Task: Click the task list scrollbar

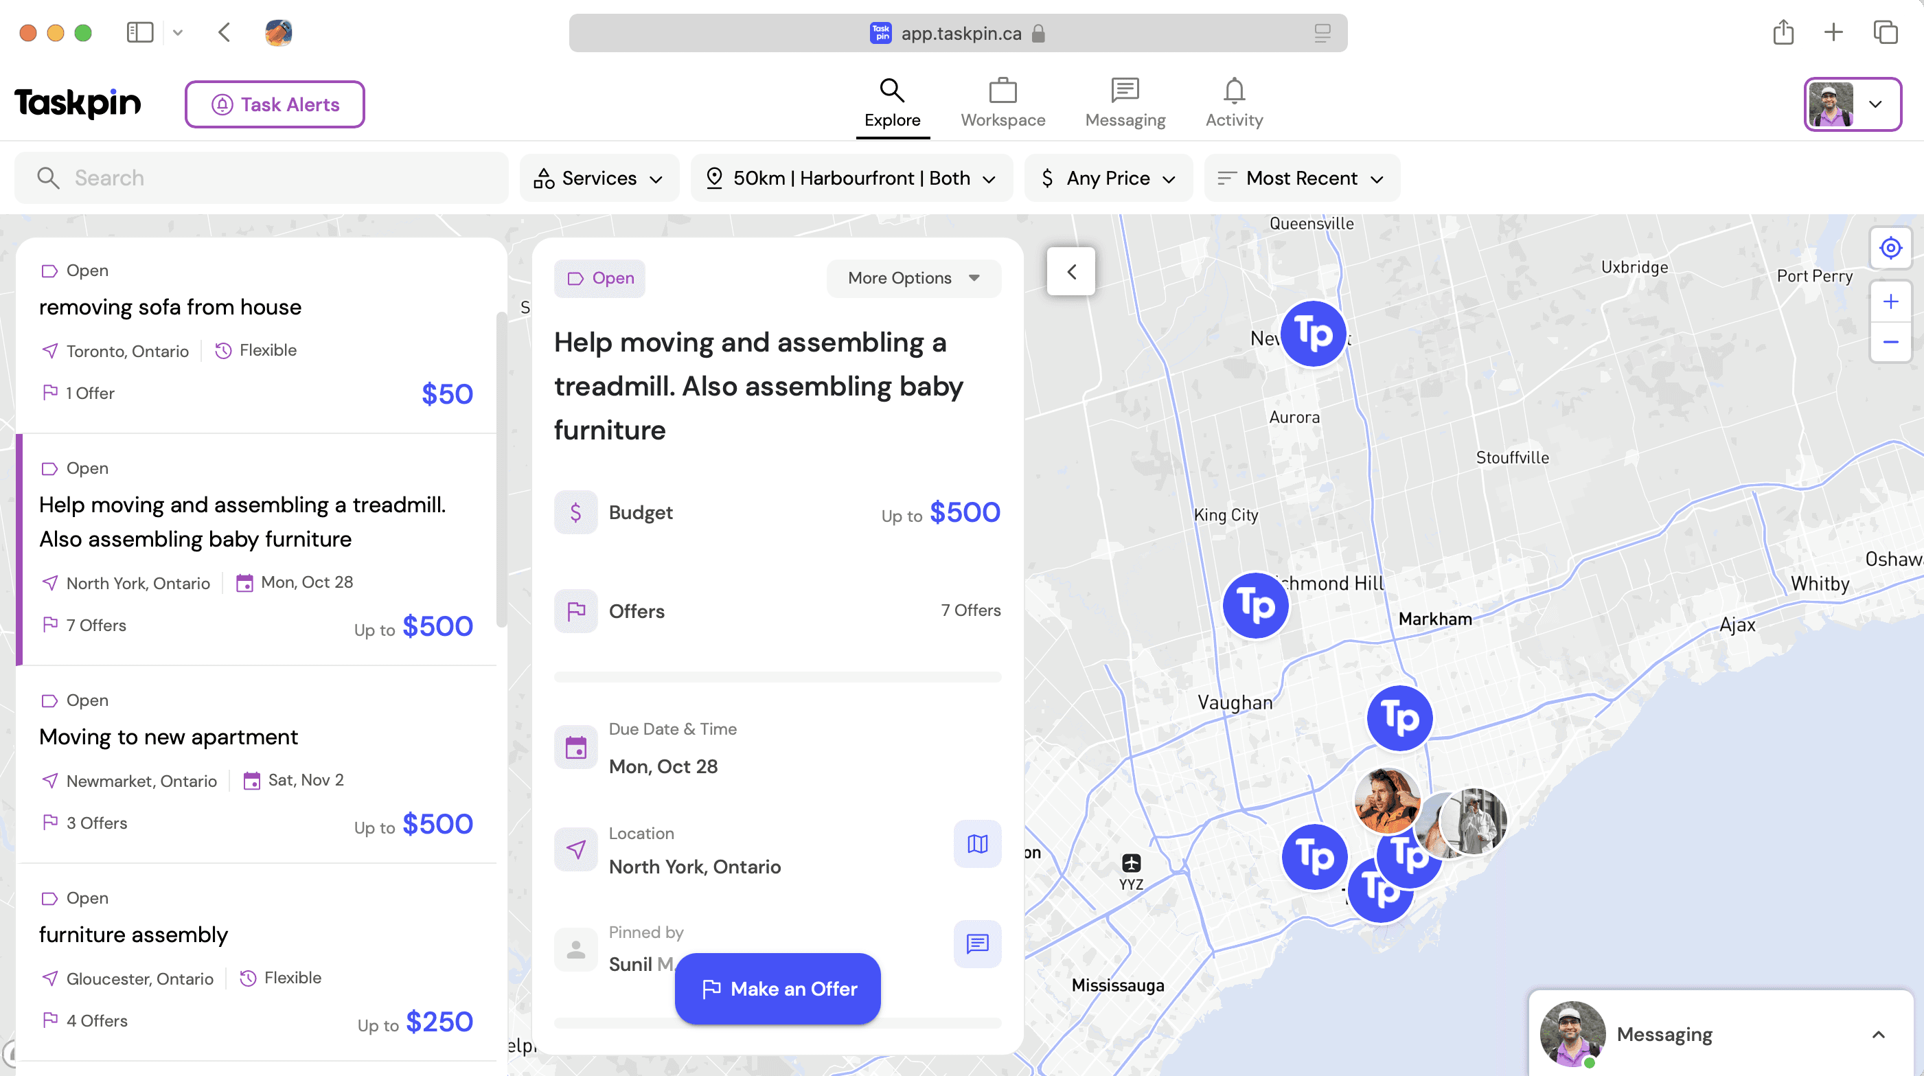Action: [501, 470]
